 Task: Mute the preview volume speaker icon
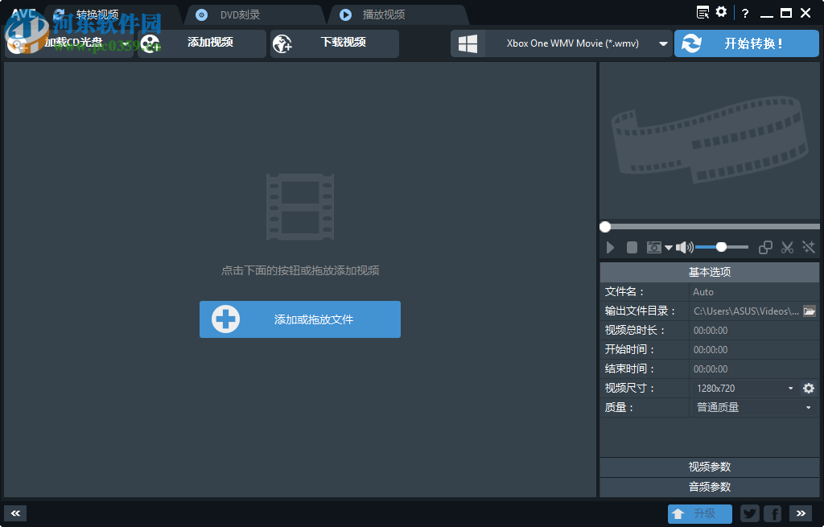tap(683, 247)
